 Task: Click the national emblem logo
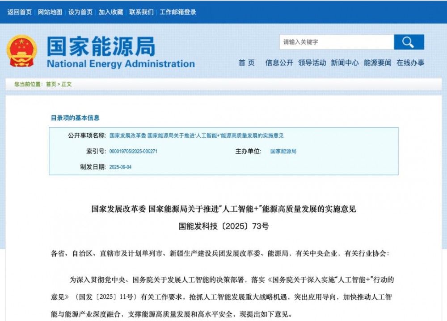point(23,51)
